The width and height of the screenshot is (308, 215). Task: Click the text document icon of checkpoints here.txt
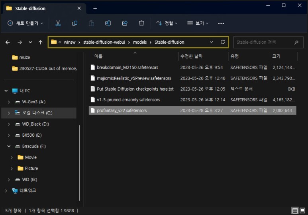tap(93, 89)
